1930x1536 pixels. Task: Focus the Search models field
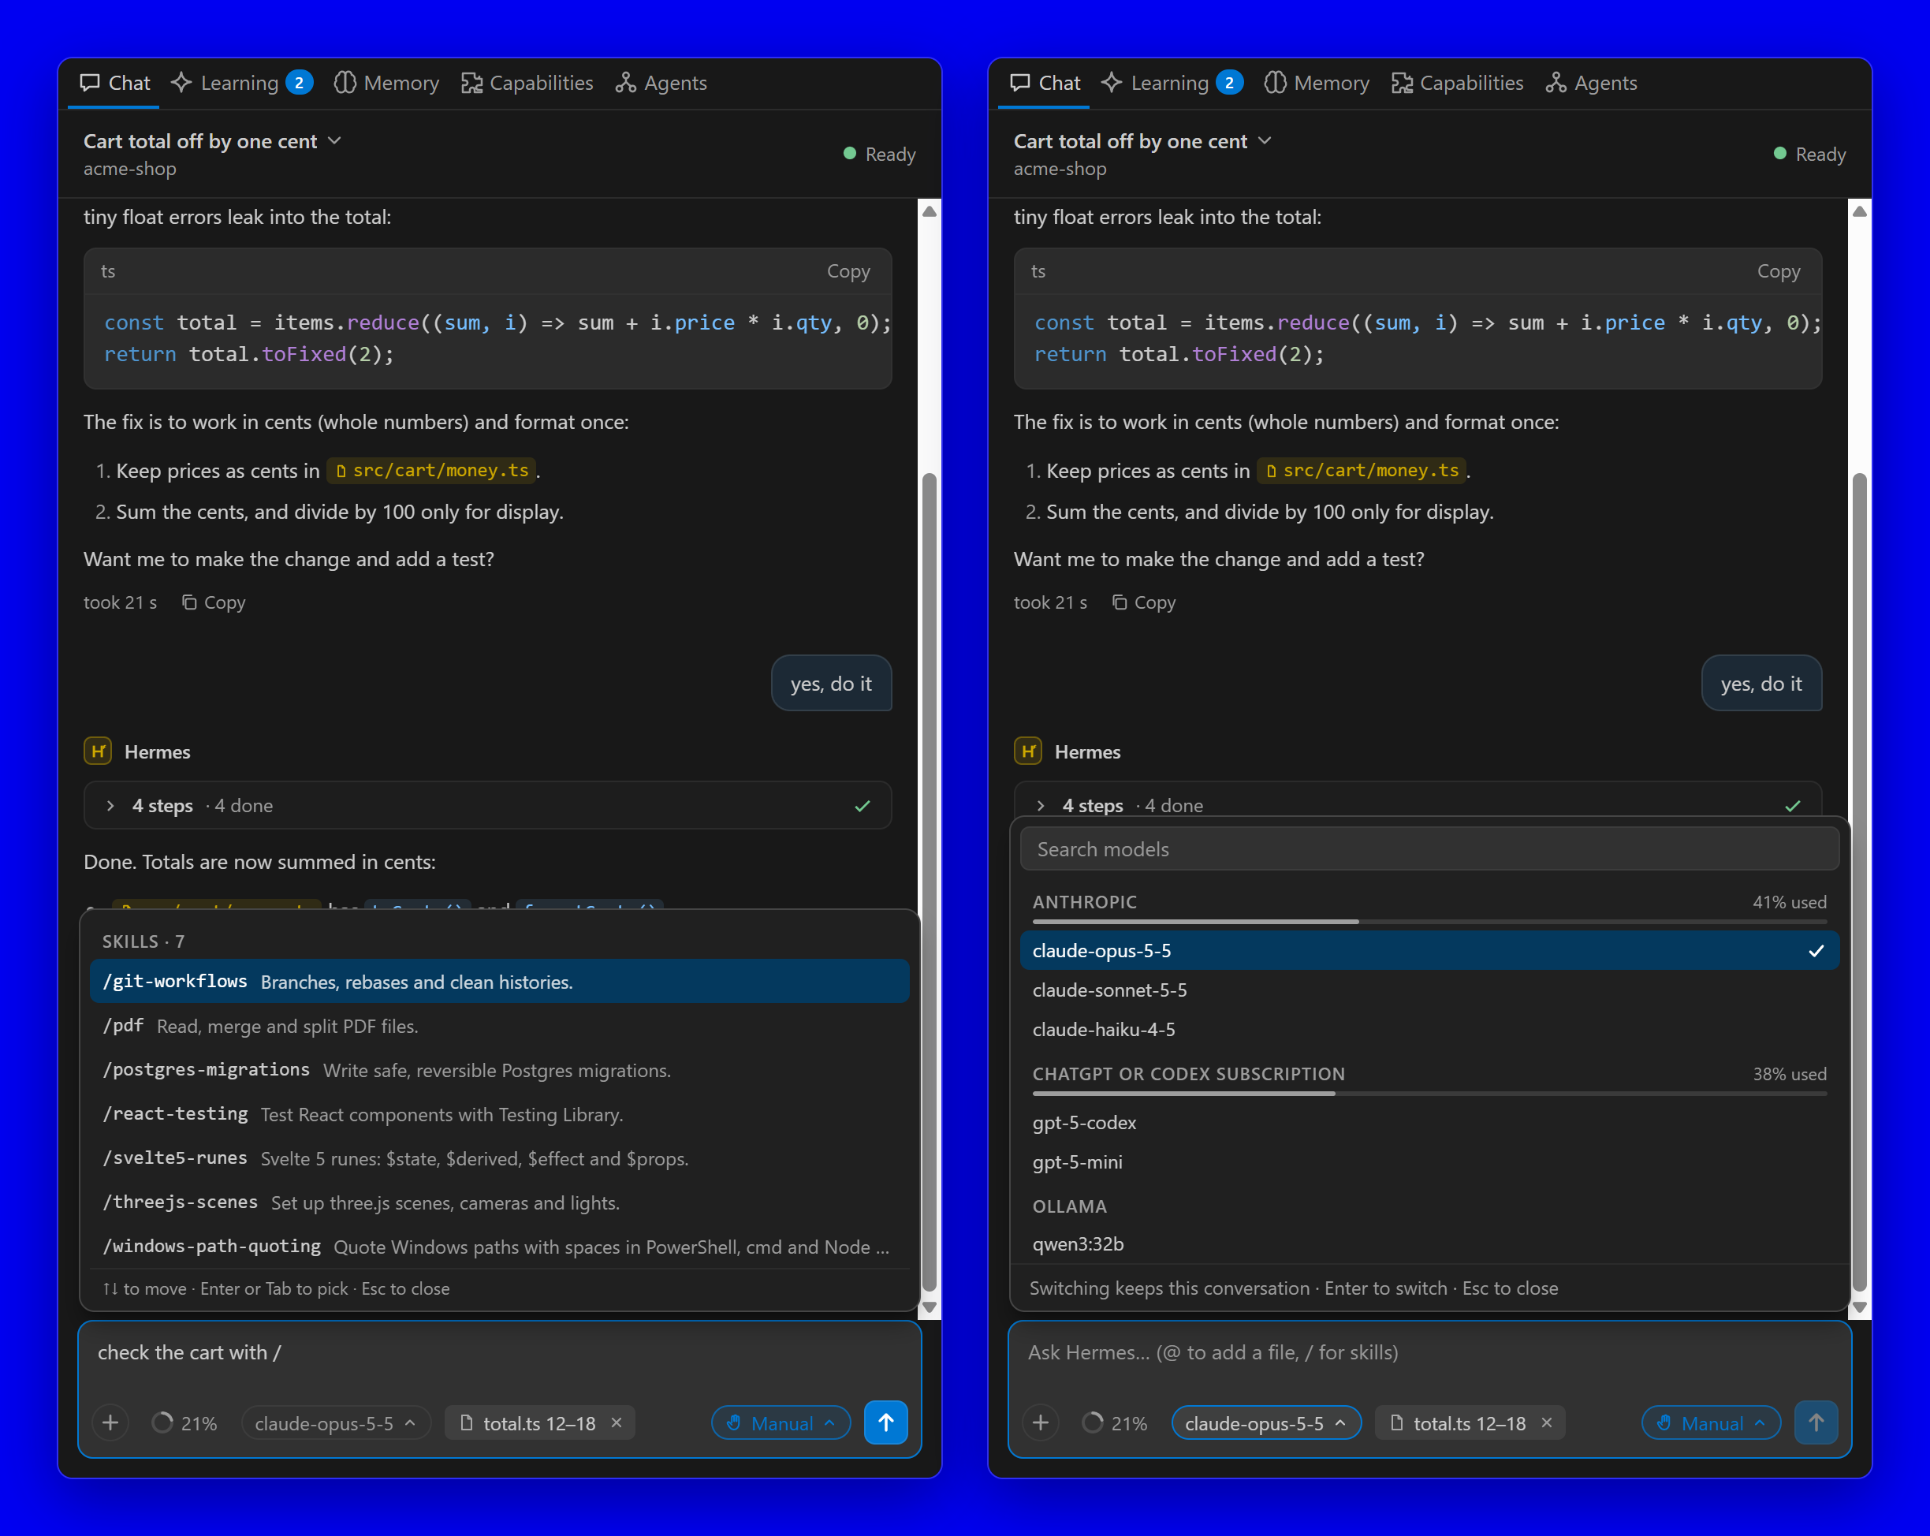[1429, 848]
